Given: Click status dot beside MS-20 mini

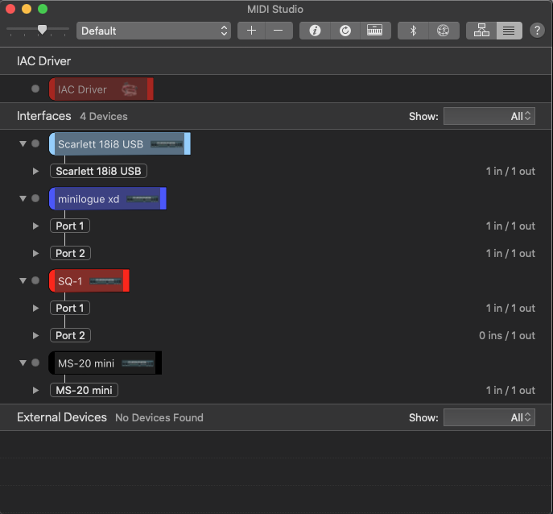Looking at the screenshot, I should click(x=35, y=363).
